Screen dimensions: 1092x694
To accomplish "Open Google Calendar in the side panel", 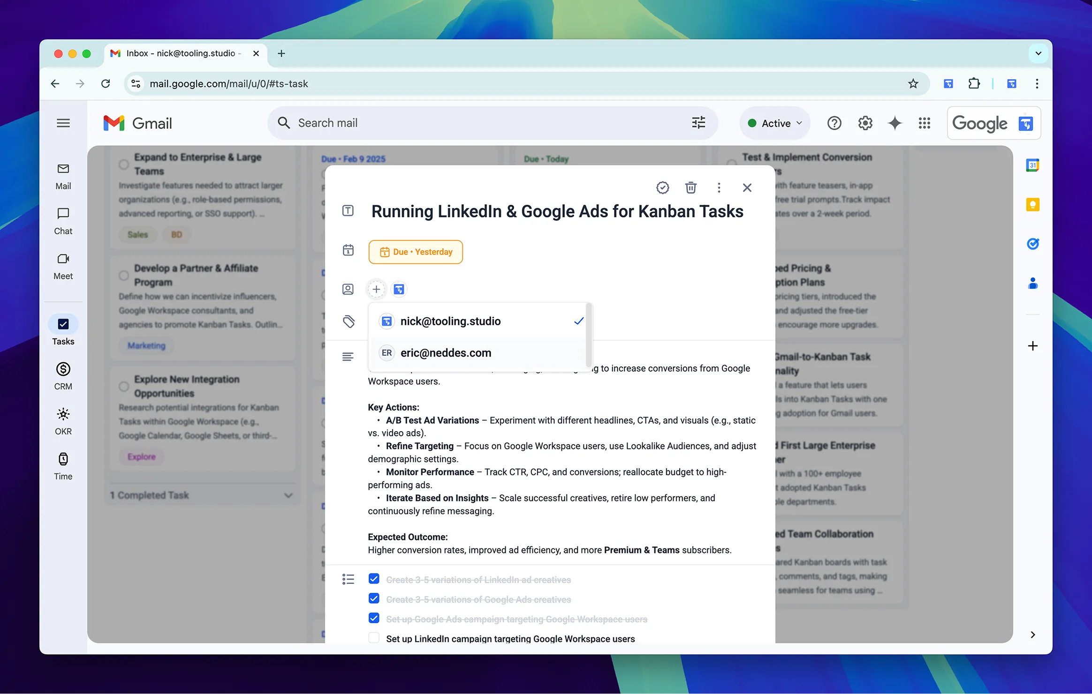I will coord(1032,165).
